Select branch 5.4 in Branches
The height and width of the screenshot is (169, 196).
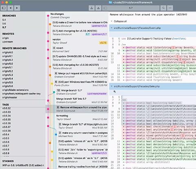pos(4,20)
